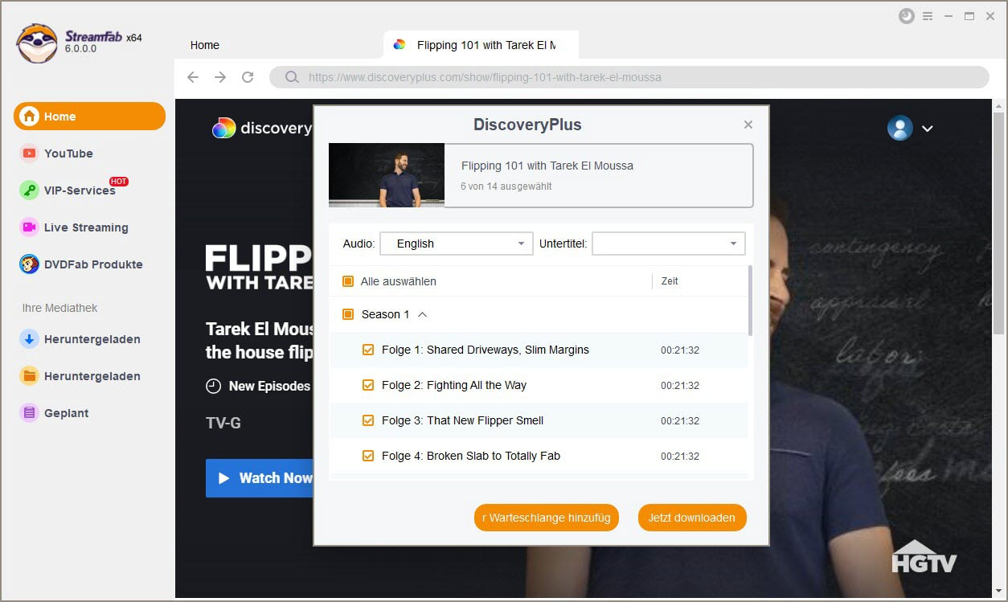Click the search icon in address bar

pos(291,77)
